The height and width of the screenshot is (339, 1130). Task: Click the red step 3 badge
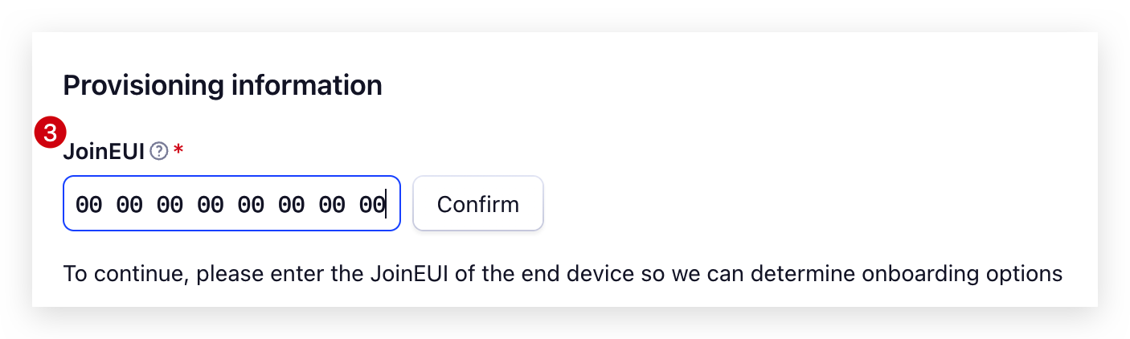[51, 132]
